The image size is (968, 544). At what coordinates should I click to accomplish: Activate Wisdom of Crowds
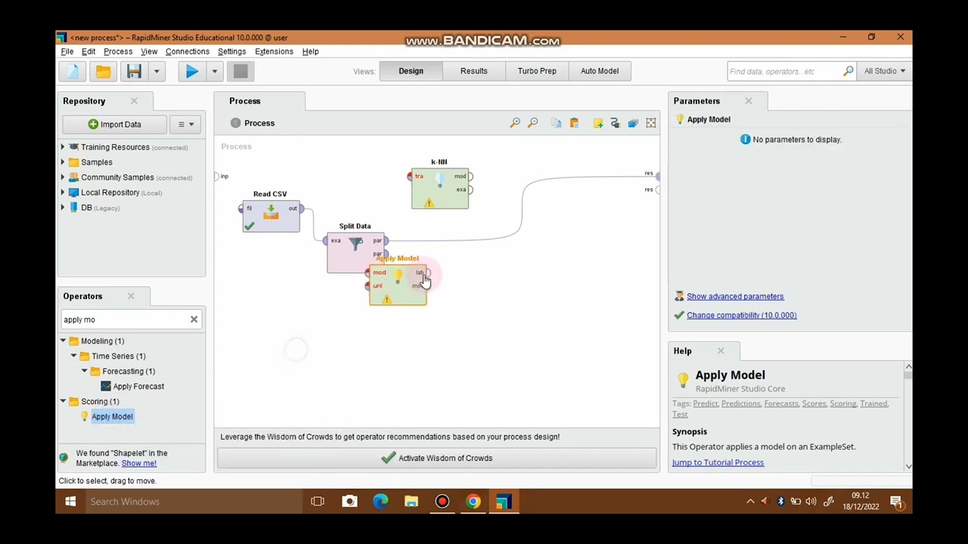(x=436, y=458)
